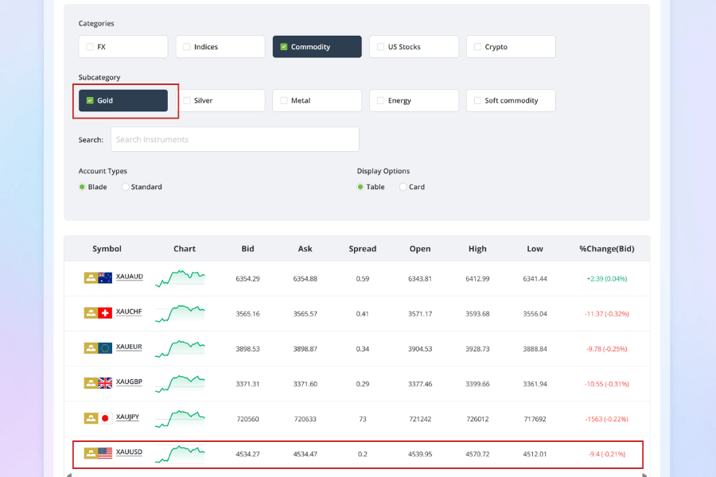Click the XAUJPY gold-Japan flag icon
Screen dimensions: 716x477
click(98, 418)
